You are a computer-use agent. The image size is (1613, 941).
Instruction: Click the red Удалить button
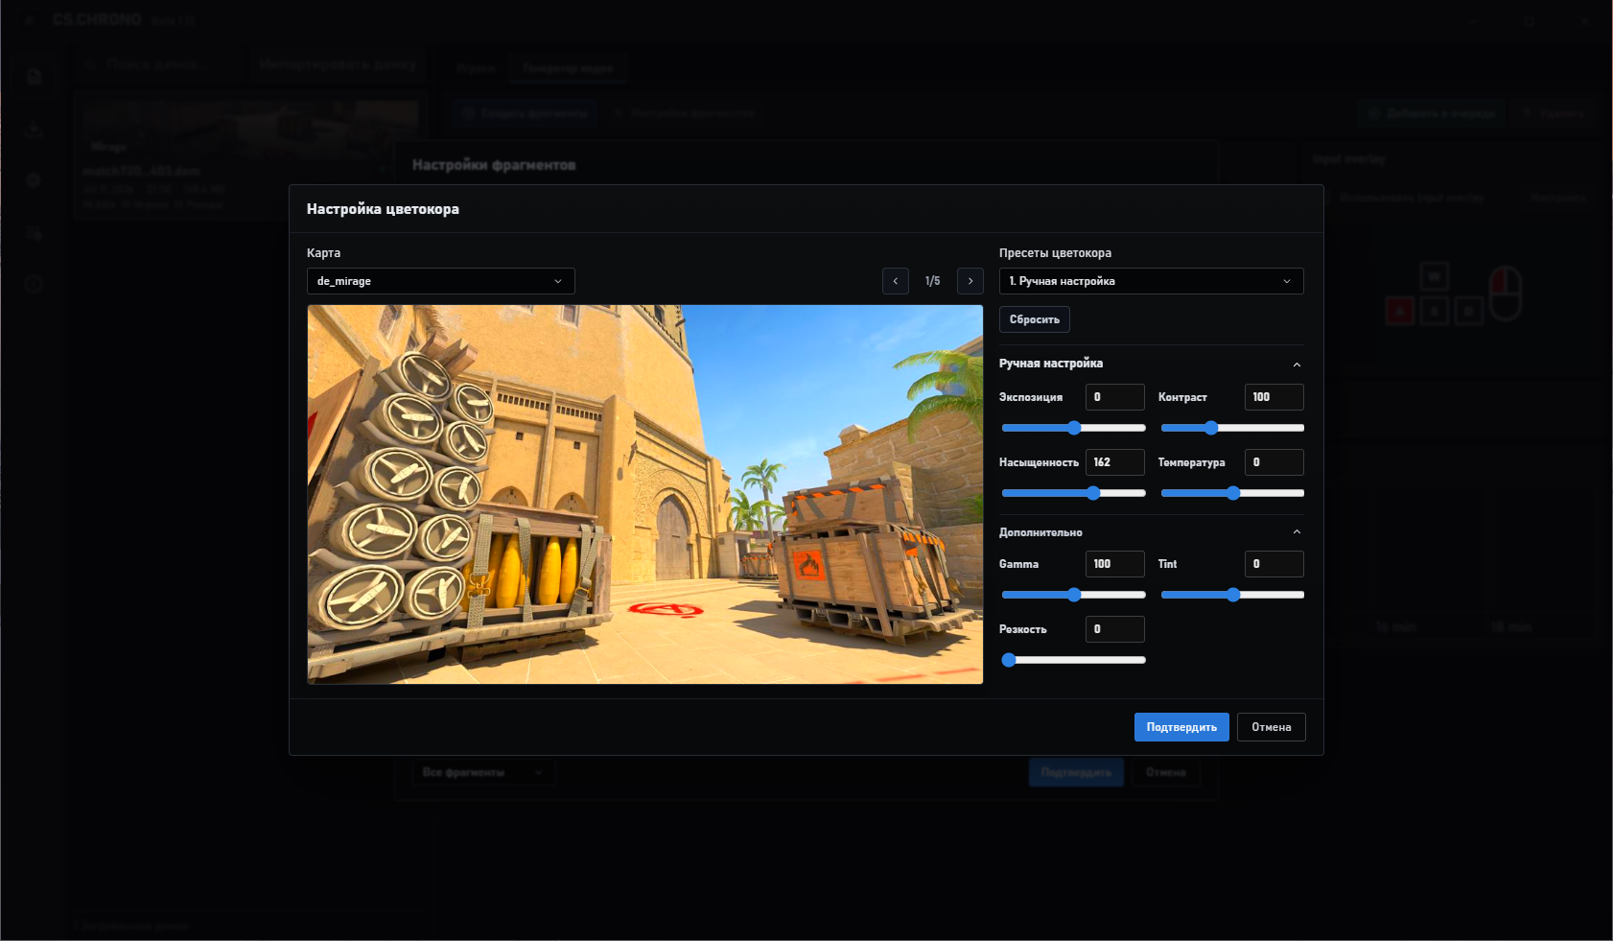tap(1555, 113)
